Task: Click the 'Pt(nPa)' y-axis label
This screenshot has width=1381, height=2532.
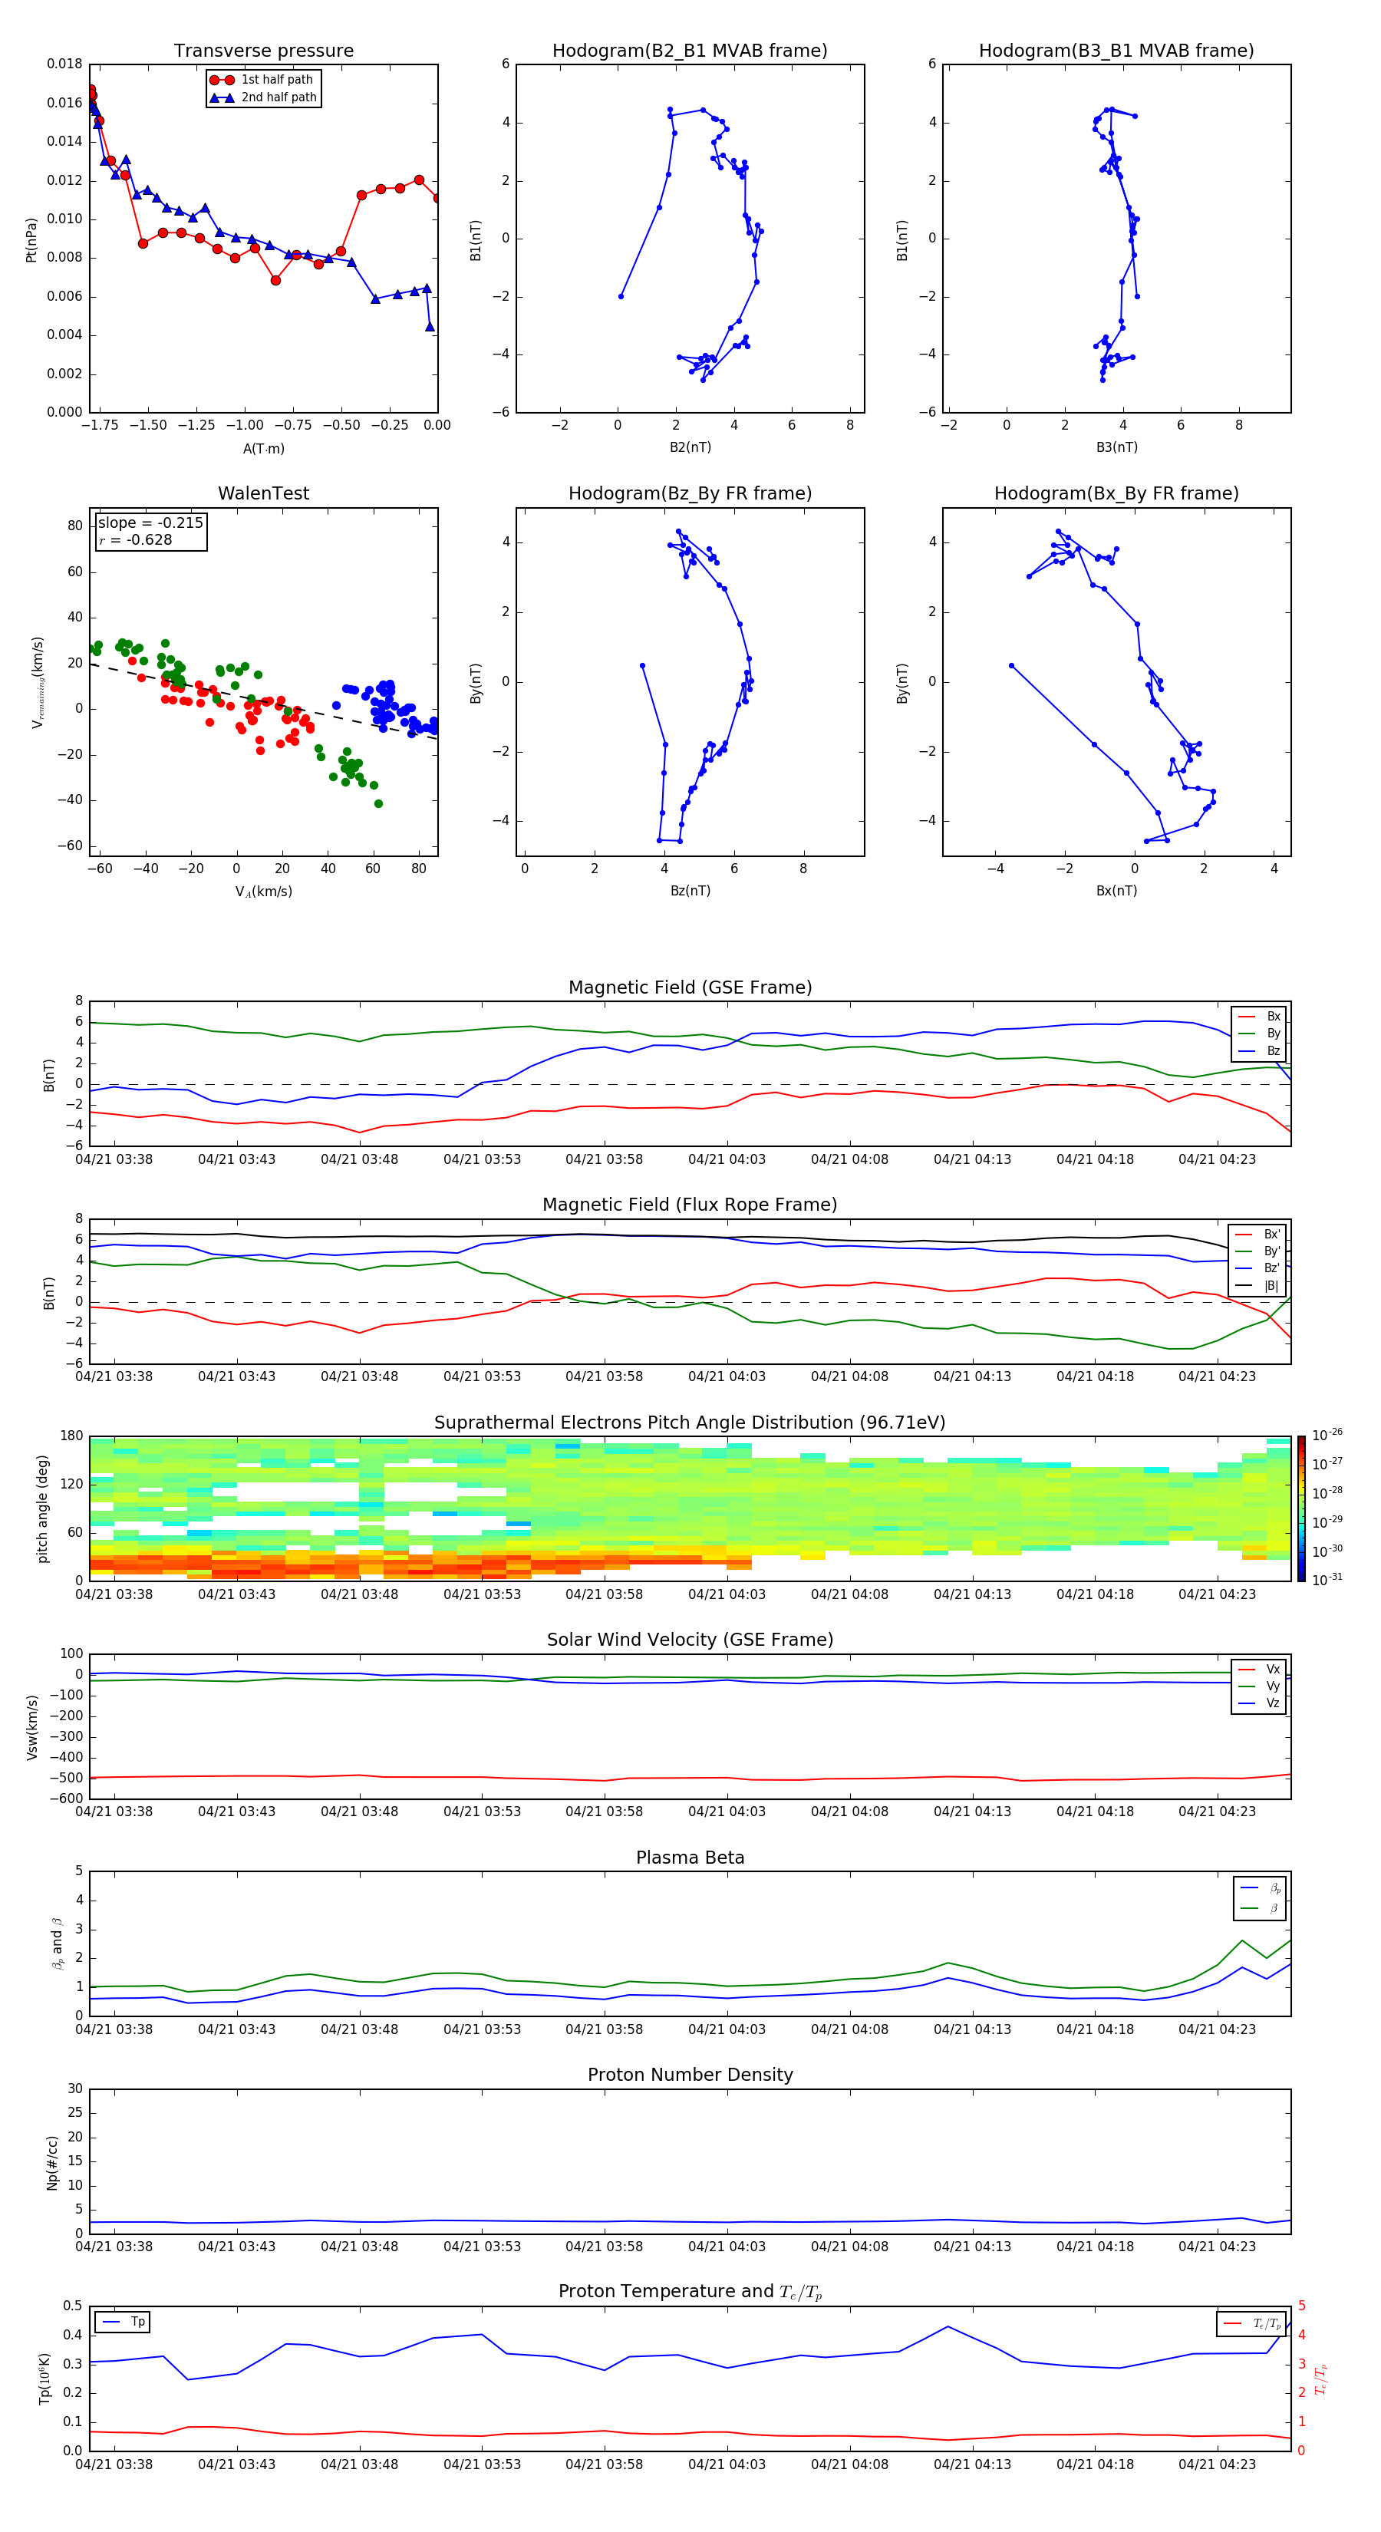Action: click(31, 239)
